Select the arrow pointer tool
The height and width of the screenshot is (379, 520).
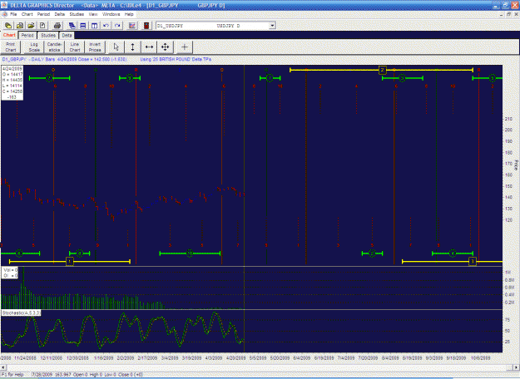coord(116,47)
